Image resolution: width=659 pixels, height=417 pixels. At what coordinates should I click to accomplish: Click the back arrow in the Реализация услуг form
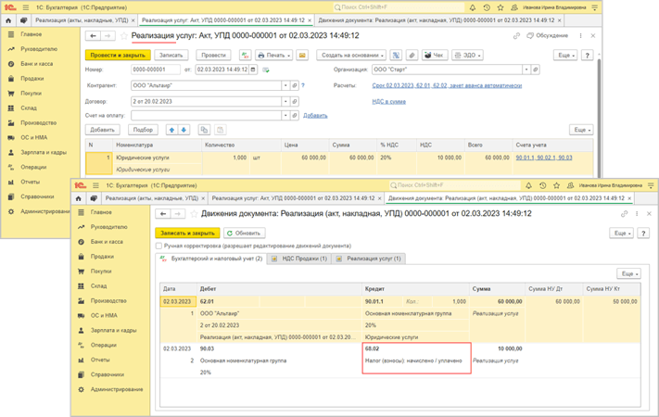tap(93, 36)
